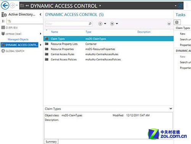191x144 pixels.
Task: Select the Central Access Policies row
Action: (x=108, y=60)
